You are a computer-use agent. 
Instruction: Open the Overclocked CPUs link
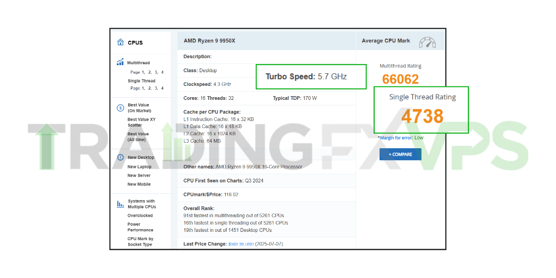pyautogui.click(x=140, y=216)
